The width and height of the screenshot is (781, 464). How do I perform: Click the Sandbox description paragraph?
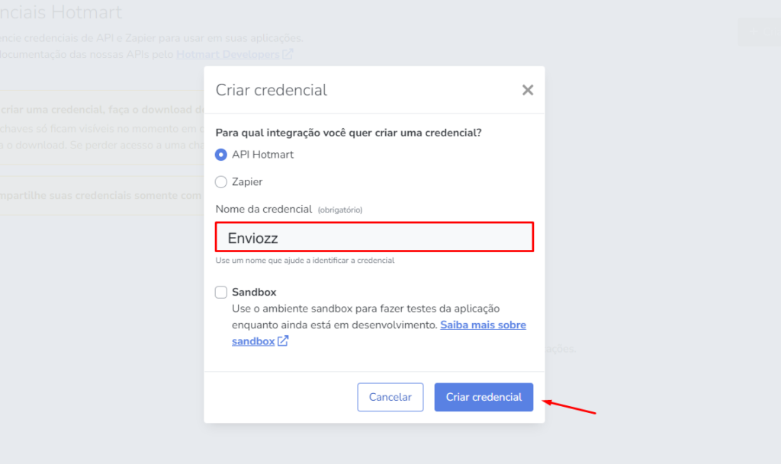click(379, 325)
